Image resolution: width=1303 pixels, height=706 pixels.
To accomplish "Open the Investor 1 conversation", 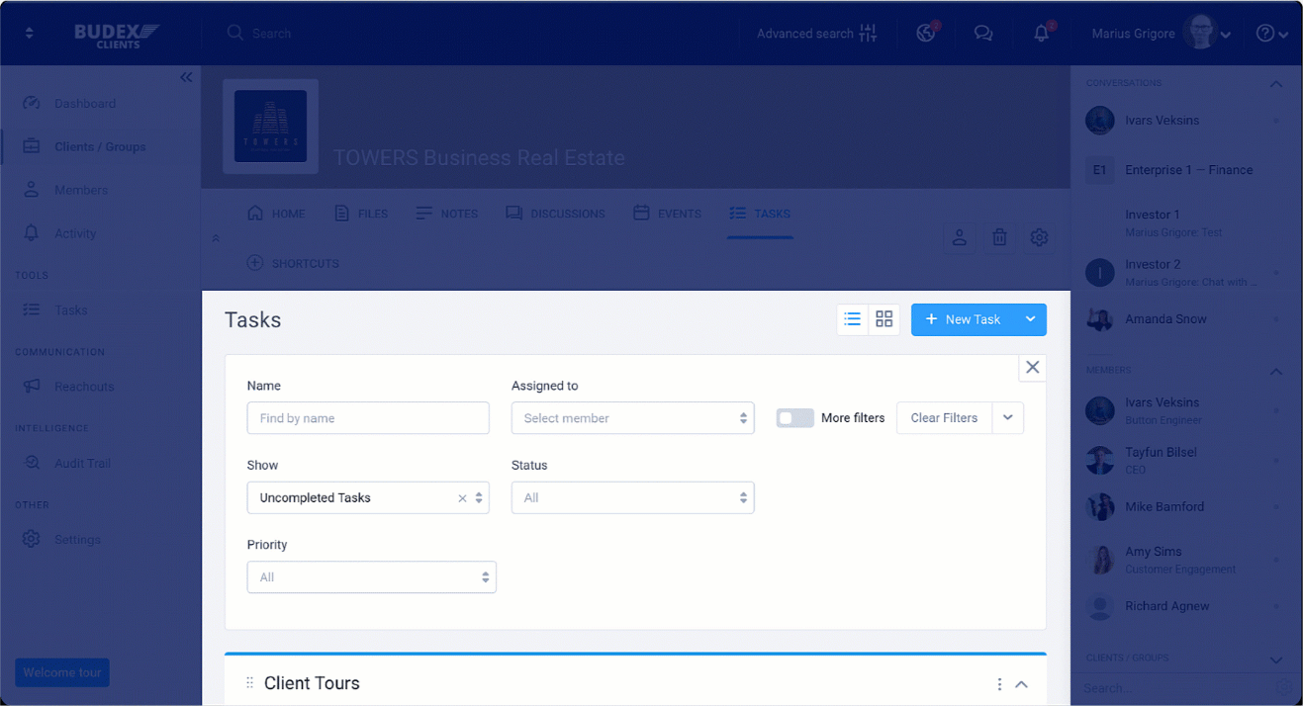I will click(1184, 222).
